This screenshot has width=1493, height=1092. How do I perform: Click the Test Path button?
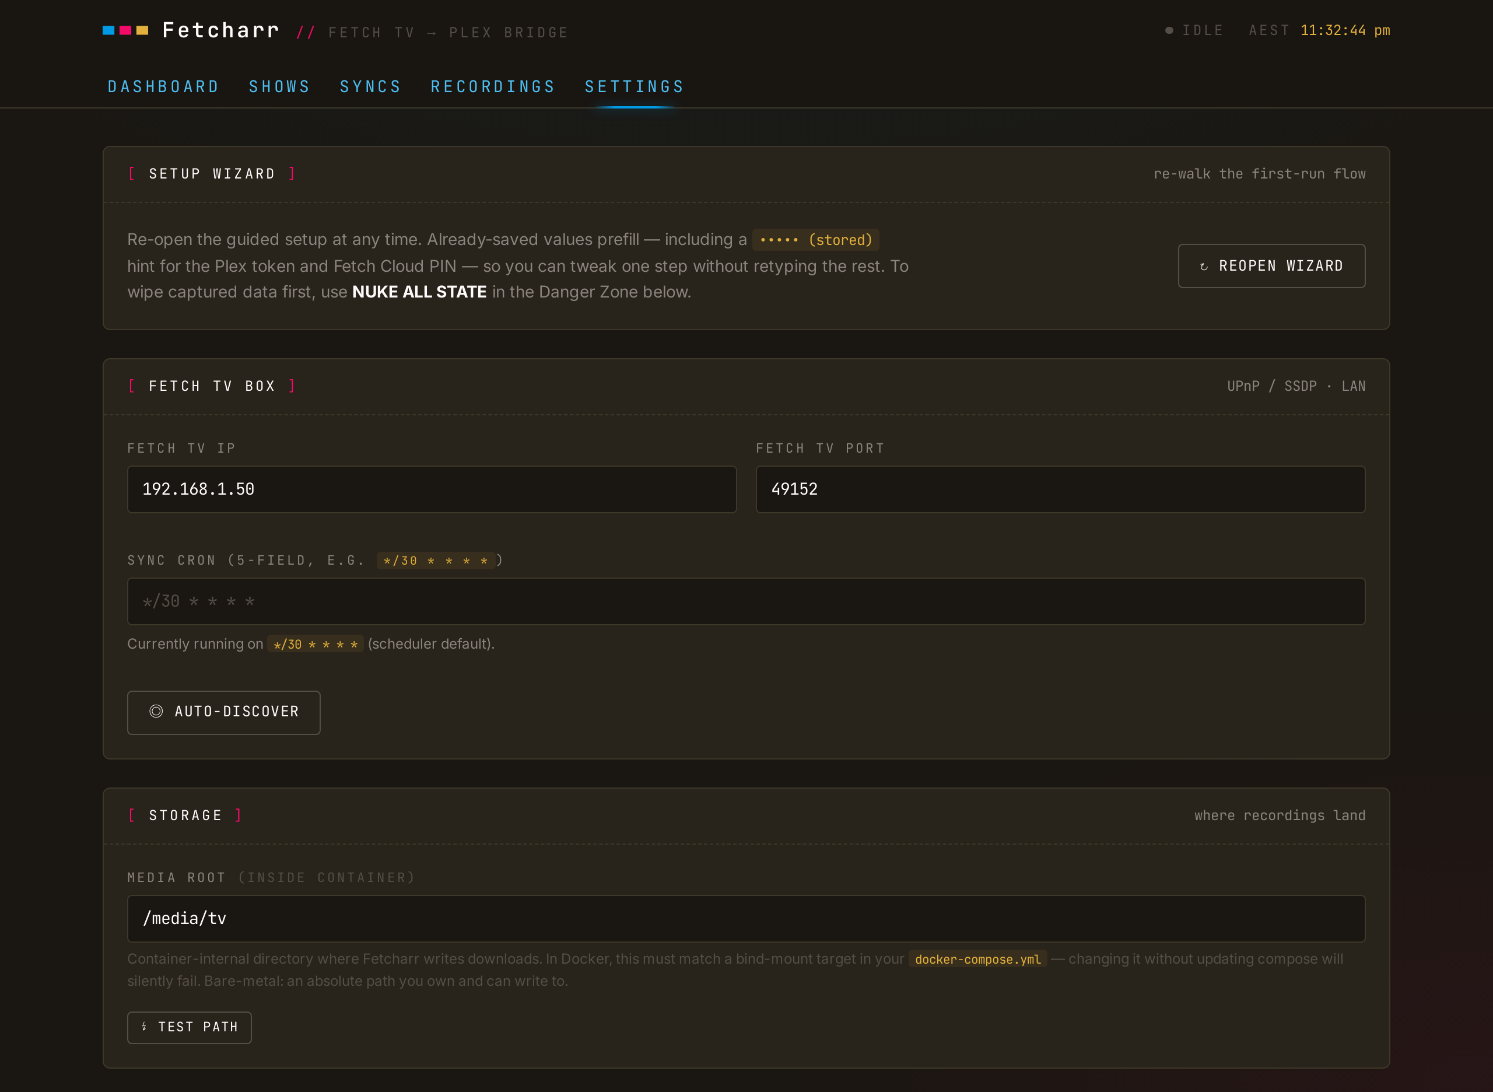189,1027
